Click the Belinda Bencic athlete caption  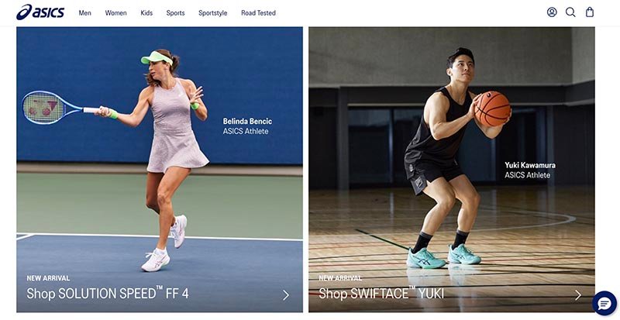(x=247, y=126)
